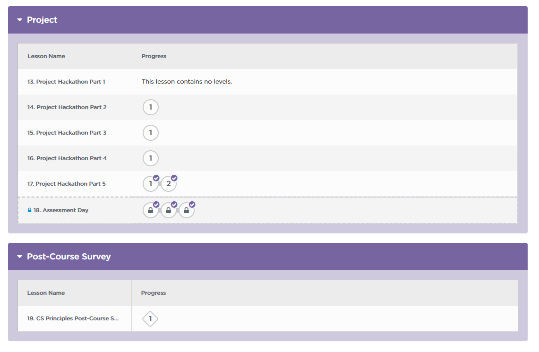539x352 pixels.
Task: Collapse the Project section arrow
Action: click(20, 20)
